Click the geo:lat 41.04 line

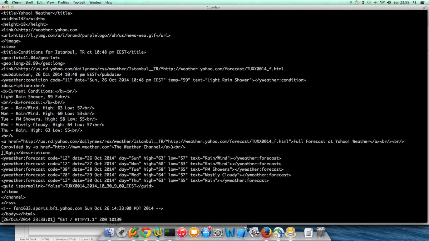click(30, 57)
